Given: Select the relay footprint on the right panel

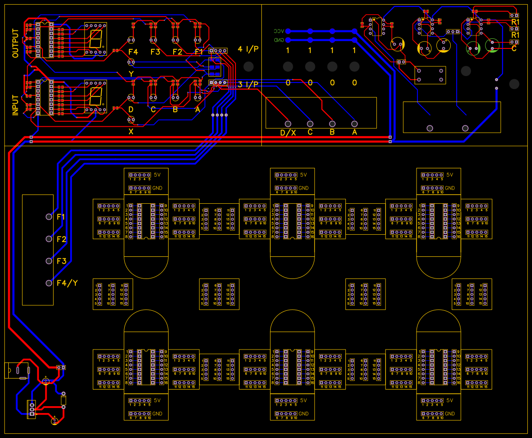Looking at the screenshot, I should 430,74.
